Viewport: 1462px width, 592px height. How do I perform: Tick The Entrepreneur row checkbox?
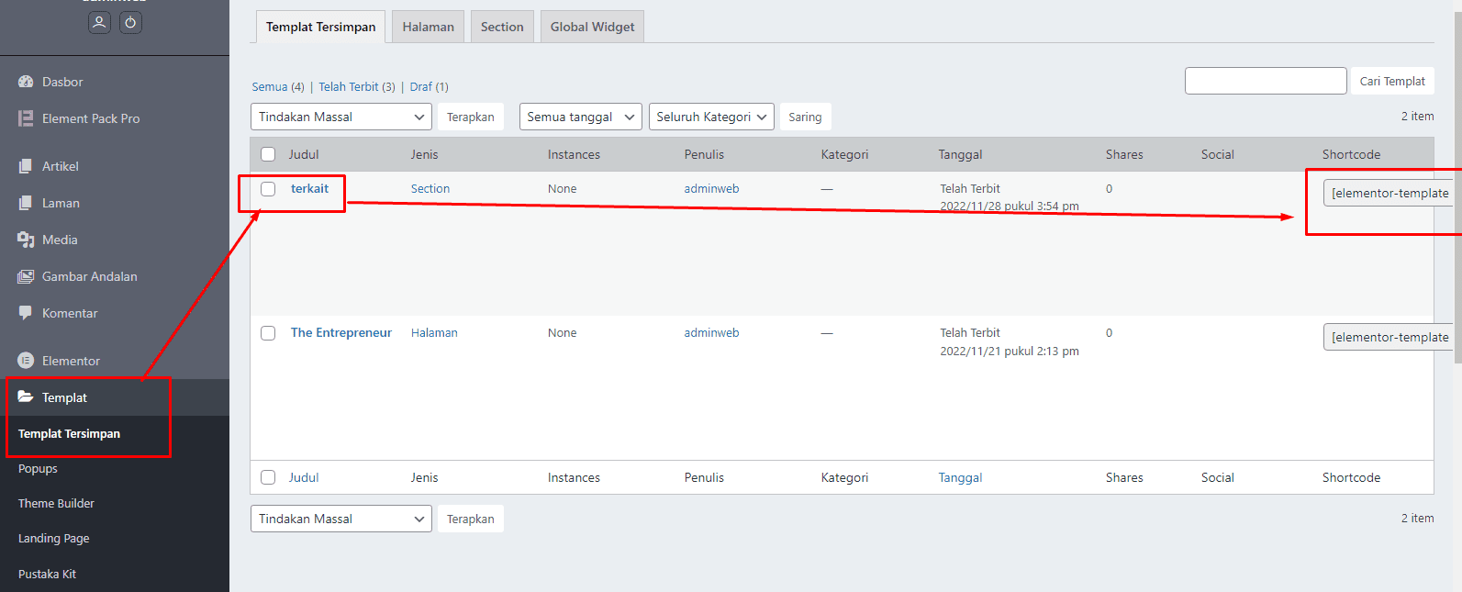[268, 333]
